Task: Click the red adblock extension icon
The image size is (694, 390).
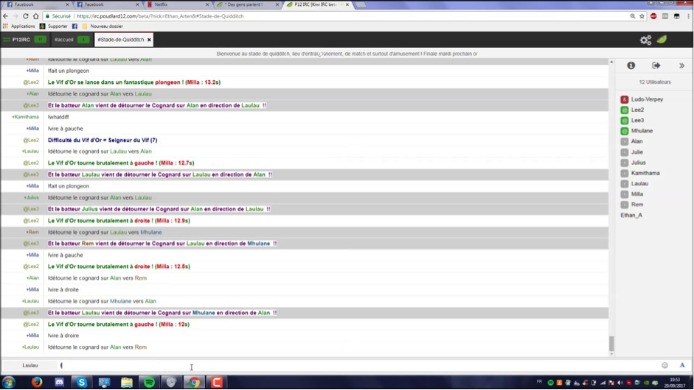Action: 653,16
